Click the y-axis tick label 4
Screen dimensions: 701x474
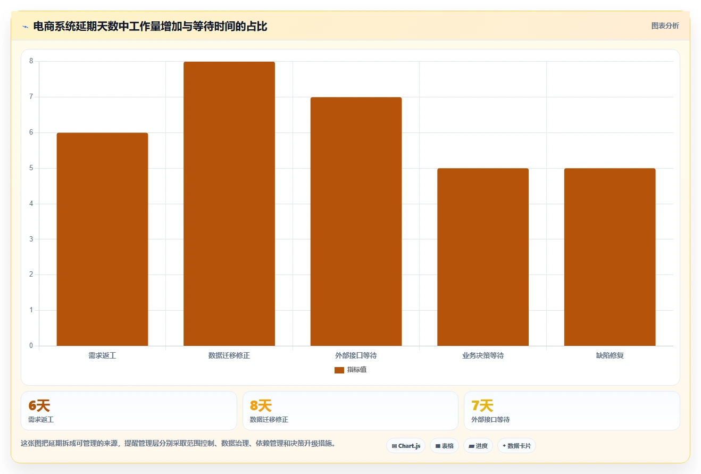pos(31,204)
